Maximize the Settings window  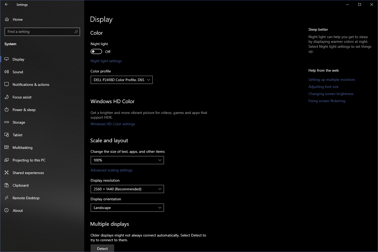[x=360, y=4]
